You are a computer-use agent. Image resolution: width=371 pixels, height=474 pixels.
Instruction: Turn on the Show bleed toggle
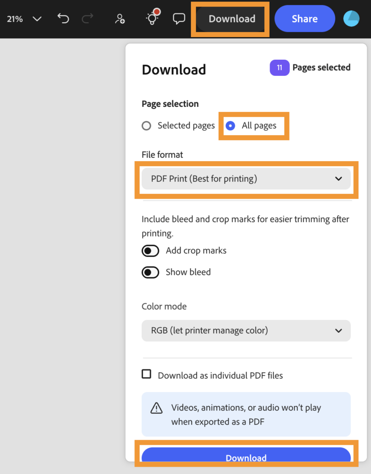coord(151,272)
